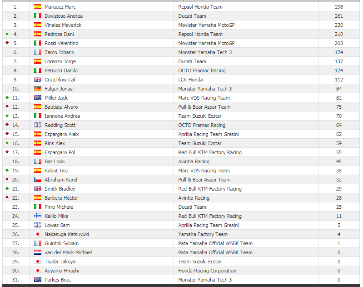
Task: Click the Yamaha Factory Team name
Action: pyautogui.click(x=203, y=234)
